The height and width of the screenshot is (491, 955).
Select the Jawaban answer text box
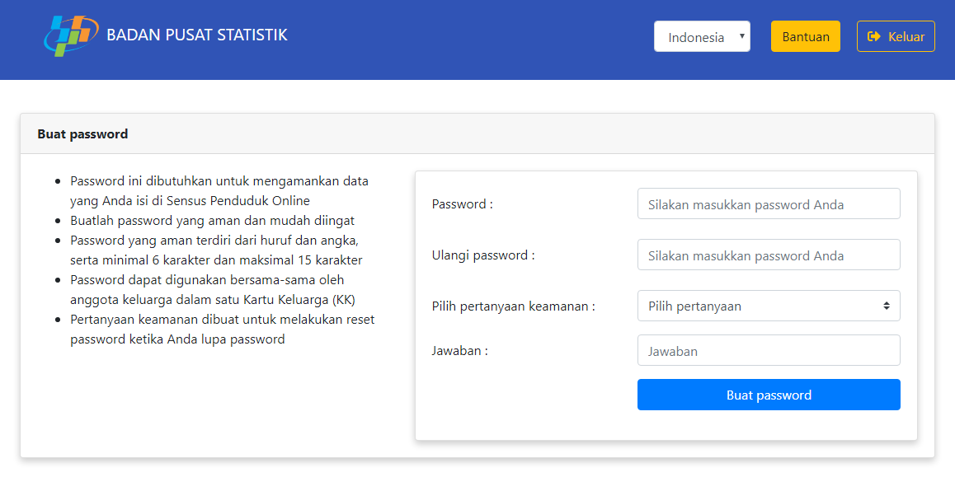768,350
